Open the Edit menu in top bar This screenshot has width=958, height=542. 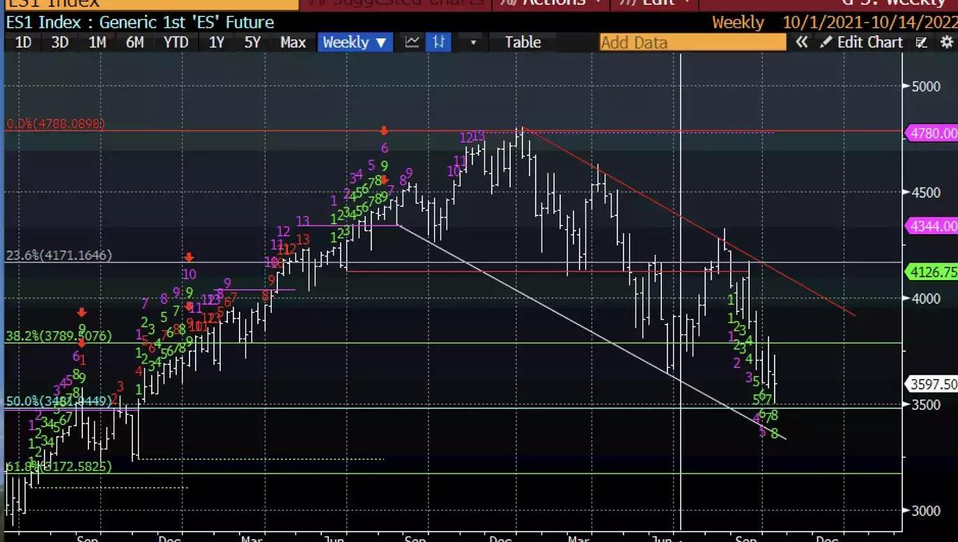656,3
